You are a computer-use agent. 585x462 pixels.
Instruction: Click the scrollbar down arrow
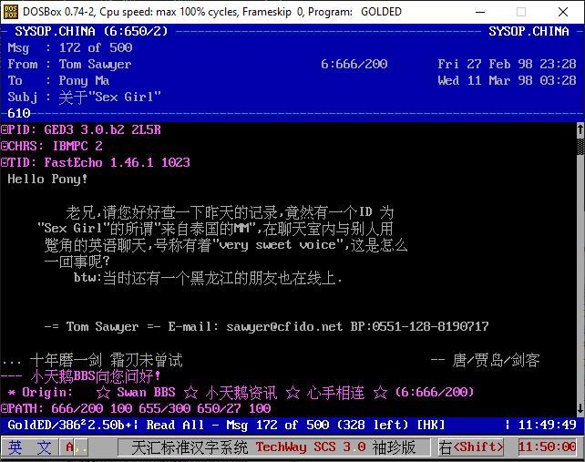tap(580, 409)
